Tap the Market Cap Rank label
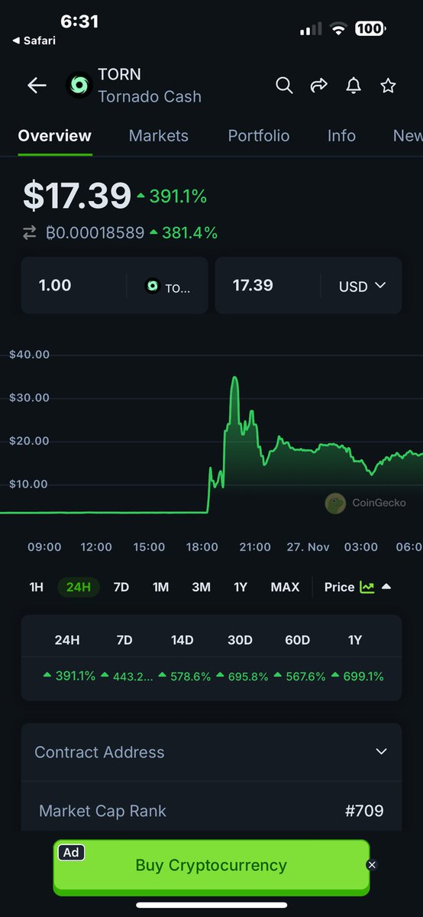The image size is (423, 917). (102, 811)
